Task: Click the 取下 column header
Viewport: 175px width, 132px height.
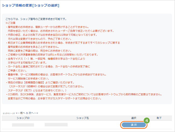Action: tap(159, 118)
